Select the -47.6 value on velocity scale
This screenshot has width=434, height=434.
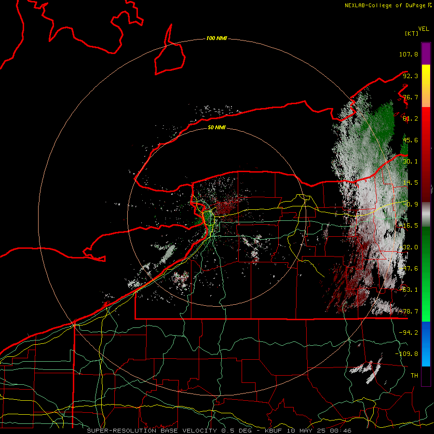pos(408,269)
